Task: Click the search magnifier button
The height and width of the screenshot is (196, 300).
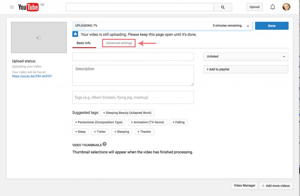Action: [223, 7]
